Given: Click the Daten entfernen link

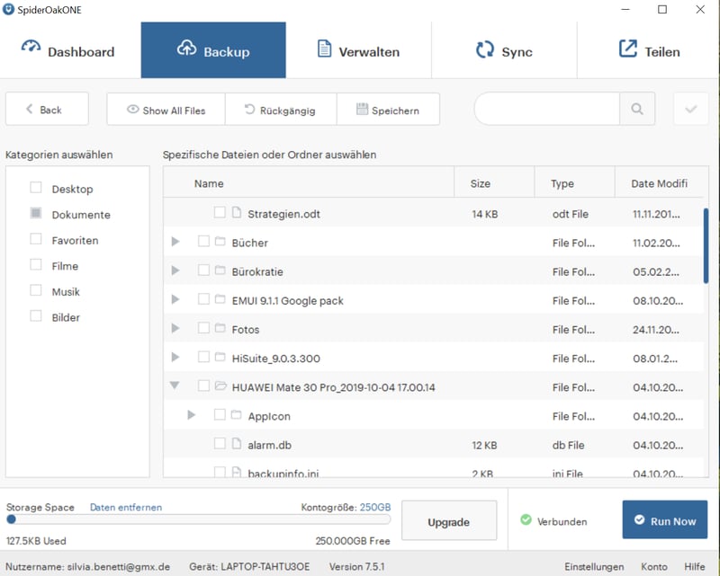Looking at the screenshot, I should pos(126,508).
